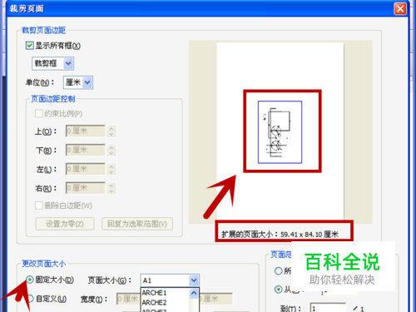Click the 宽度 width input field
The width and height of the screenshot is (416, 312).
pos(128,299)
